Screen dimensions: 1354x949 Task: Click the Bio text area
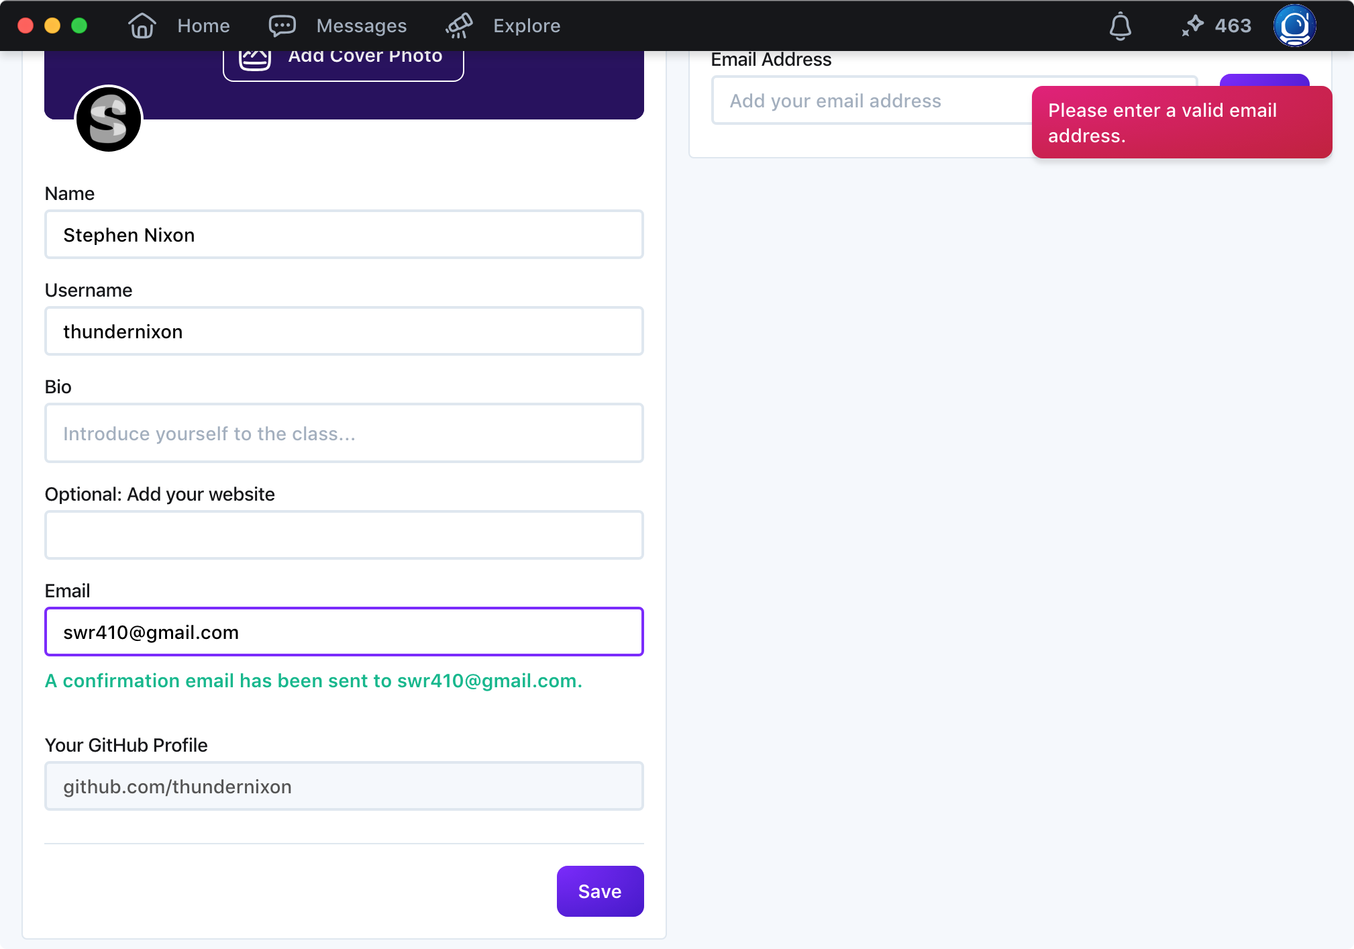(x=344, y=433)
